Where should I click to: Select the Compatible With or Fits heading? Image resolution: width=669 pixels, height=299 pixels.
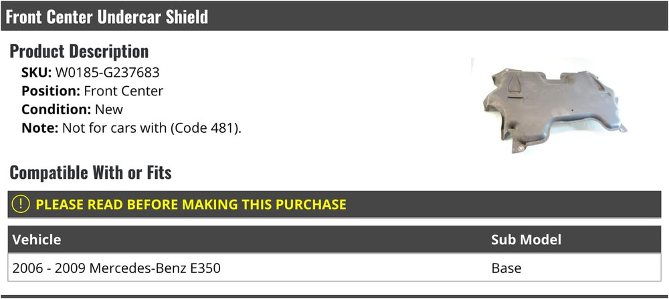90,173
